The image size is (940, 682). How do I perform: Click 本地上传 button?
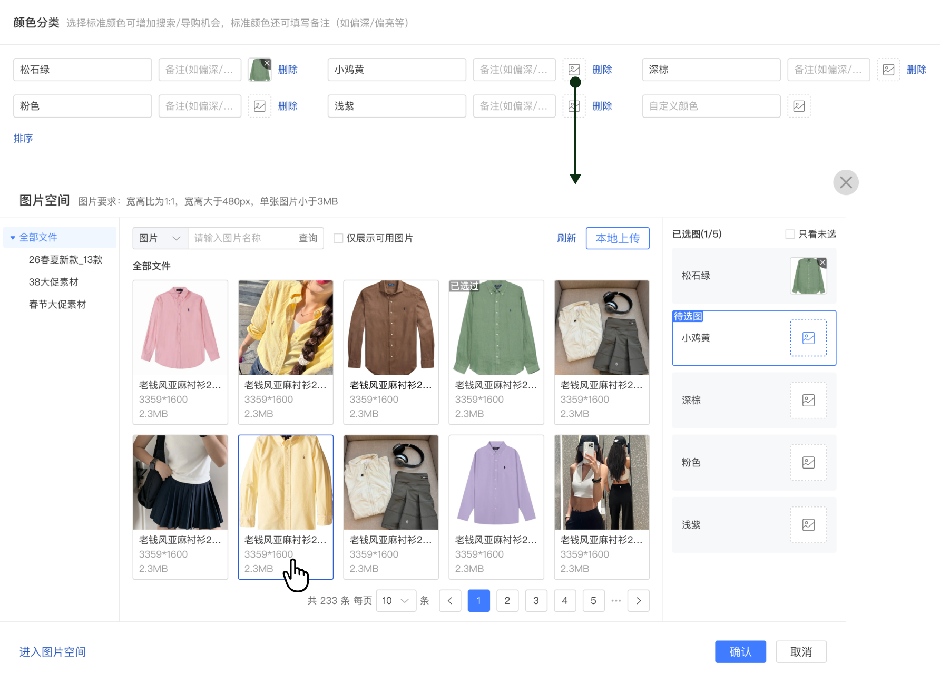[618, 238]
